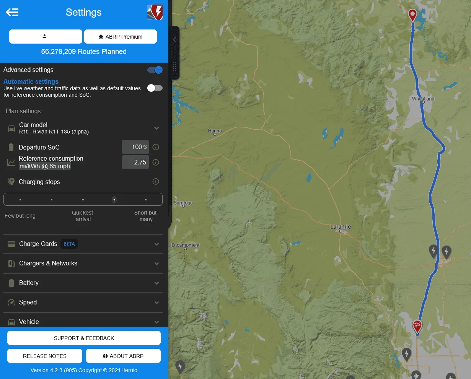Expand the Charge Cards section
This screenshot has height=379, width=471.
83,244
